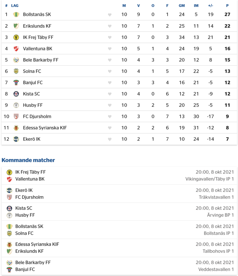This screenshot has width=238, height=276.
Task: Click the Bollstanäs SK crest in the standings
Action: coord(16,15)
